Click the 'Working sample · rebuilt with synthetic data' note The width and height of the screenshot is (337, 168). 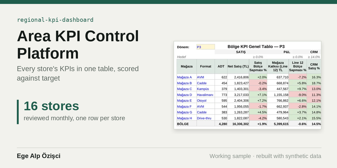click(x=265, y=156)
